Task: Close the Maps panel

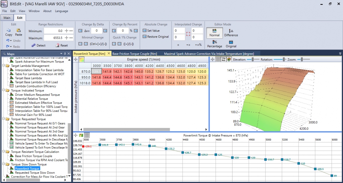Action: point(69,53)
